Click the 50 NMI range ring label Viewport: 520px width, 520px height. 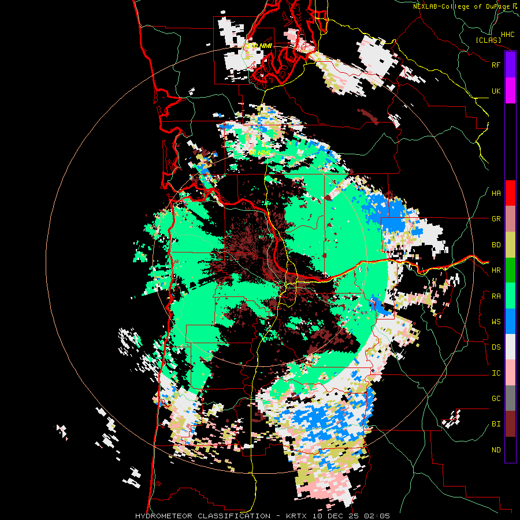coord(259,153)
